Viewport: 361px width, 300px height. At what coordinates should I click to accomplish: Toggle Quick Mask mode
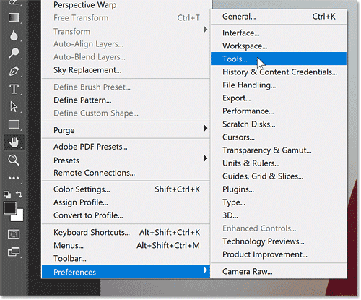pyautogui.click(x=14, y=234)
